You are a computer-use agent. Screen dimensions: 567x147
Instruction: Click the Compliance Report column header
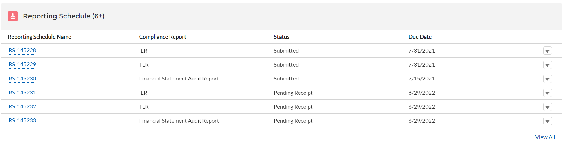[163, 37]
